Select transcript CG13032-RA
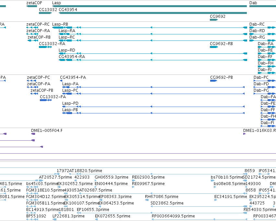Viewport: 276px width, 221px height. point(52,44)
